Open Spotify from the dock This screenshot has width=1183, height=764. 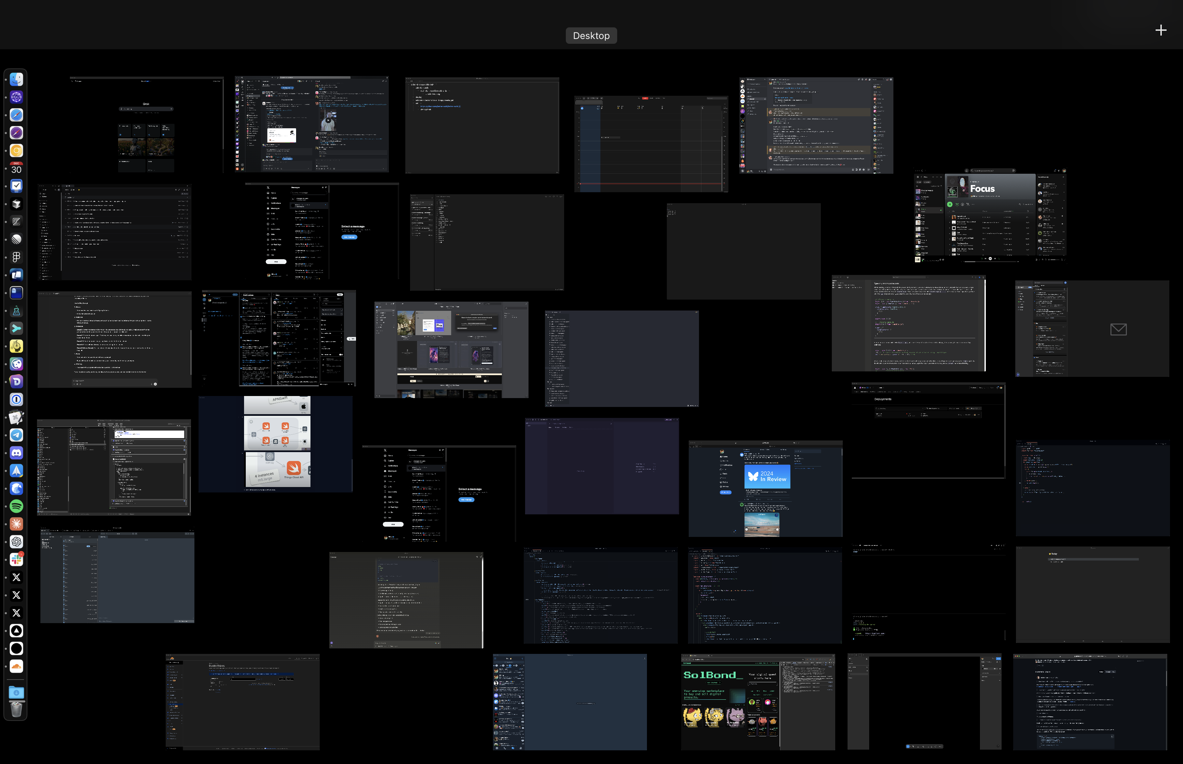tap(16, 506)
